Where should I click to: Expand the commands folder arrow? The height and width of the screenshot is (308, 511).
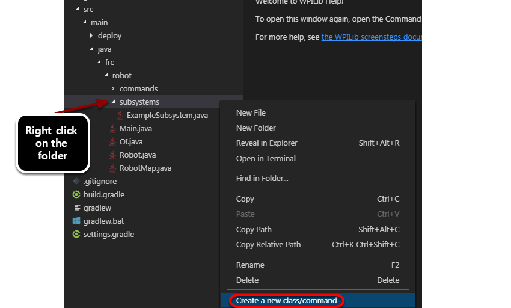(113, 88)
